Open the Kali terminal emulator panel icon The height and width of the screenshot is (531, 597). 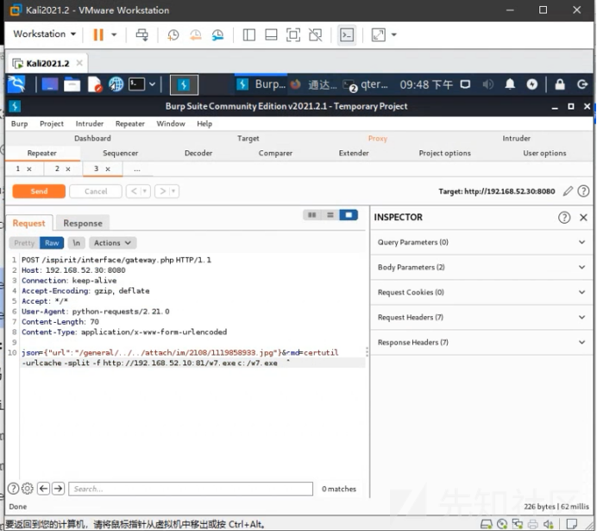pyautogui.click(x=136, y=85)
